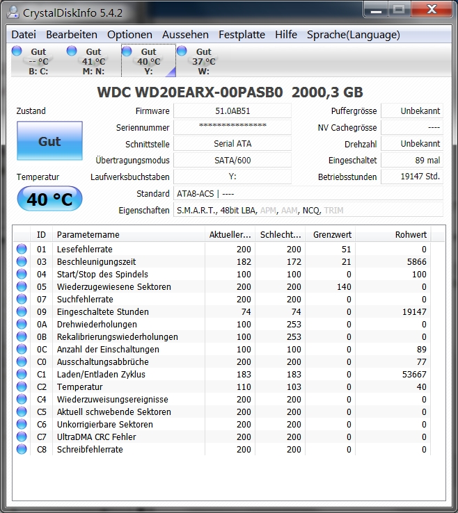Click the Eingeschaltet field 89 mal
458x513 pixels.
[x=412, y=161]
